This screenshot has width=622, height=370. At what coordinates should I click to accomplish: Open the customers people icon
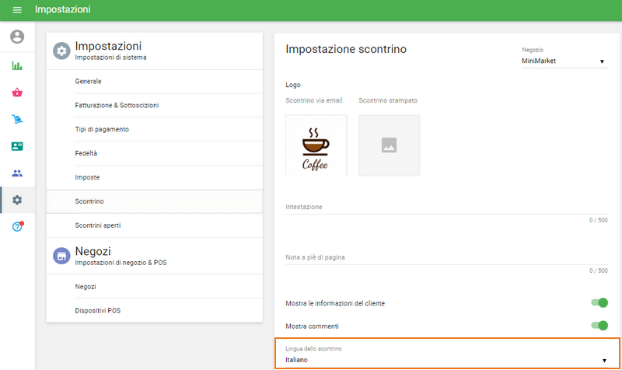[17, 173]
